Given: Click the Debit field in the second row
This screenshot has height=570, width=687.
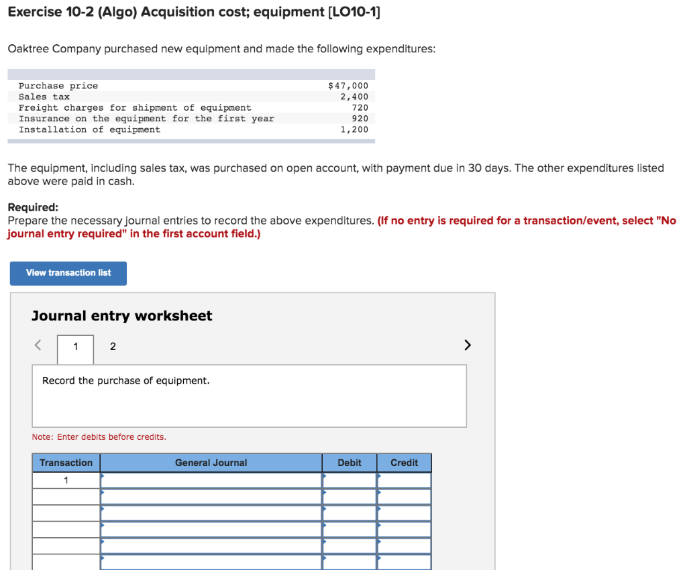Looking at the screenshot, I should 349,496.
